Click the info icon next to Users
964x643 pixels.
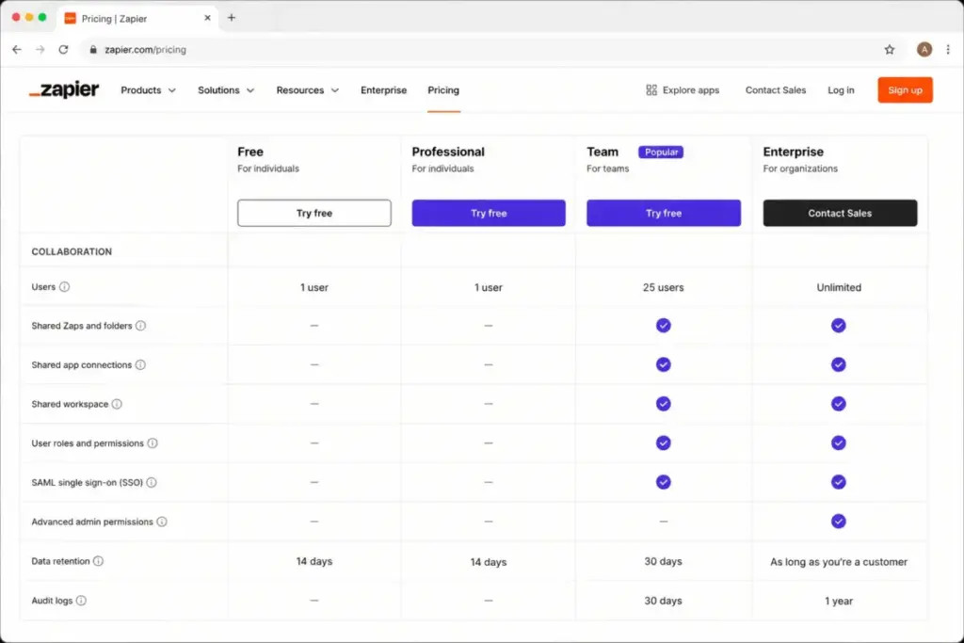point(65,287)
